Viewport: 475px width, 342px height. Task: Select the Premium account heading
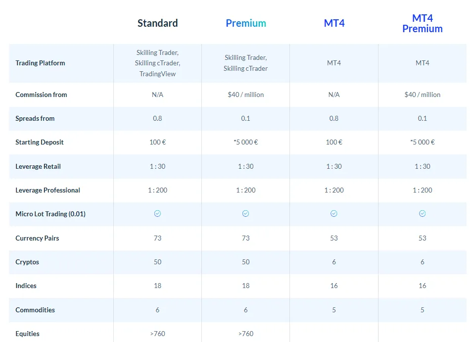(x=245, y=23)
